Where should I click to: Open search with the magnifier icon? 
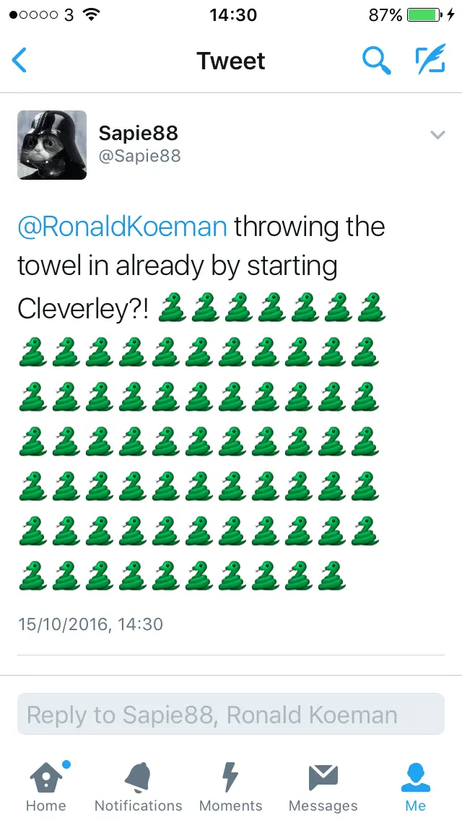pyautogui.click(x=375, y=61)
